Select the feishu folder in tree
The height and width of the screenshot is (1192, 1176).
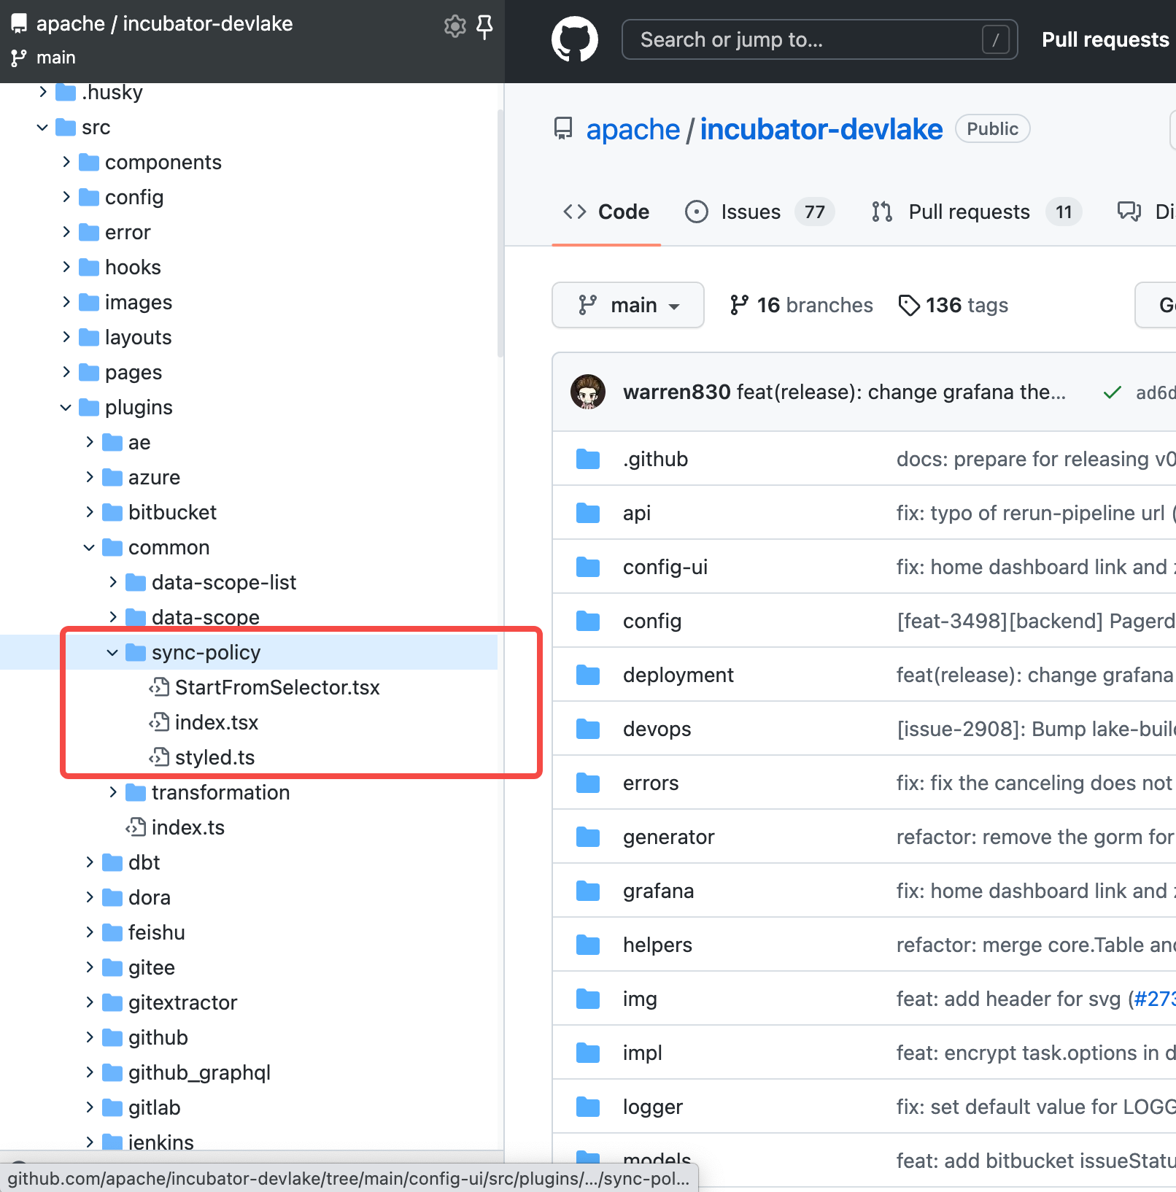point(157,932)
